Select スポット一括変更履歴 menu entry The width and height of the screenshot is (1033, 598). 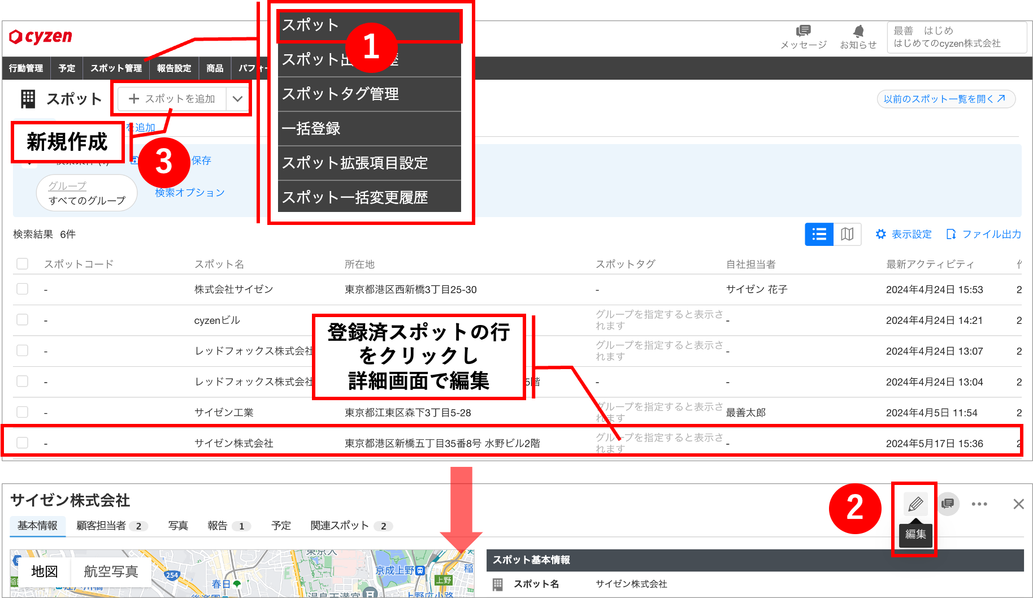click(x=370, y=197)
